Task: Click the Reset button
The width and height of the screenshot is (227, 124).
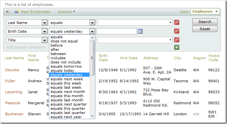Action: point(205,29)
